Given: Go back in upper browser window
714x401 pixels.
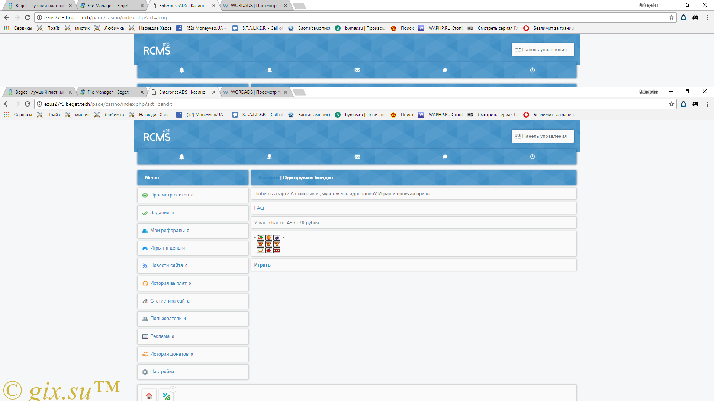Looking at the screenshot, I should [7, 17].
